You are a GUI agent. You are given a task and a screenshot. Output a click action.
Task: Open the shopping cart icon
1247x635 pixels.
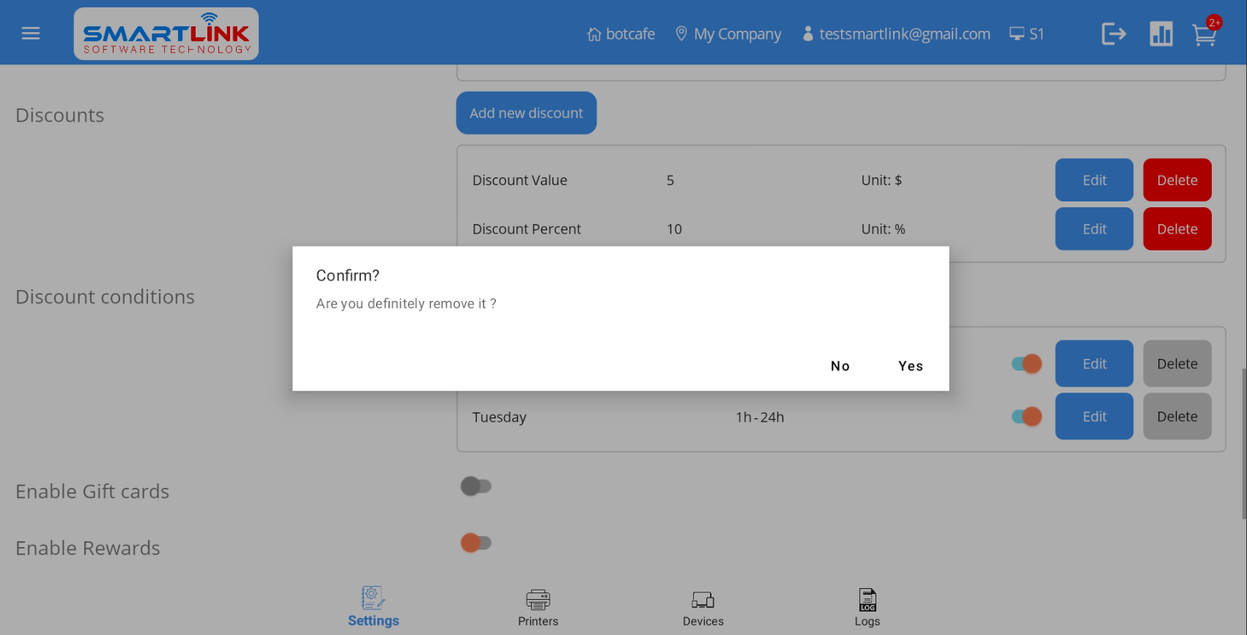(x=1204, y=34)
